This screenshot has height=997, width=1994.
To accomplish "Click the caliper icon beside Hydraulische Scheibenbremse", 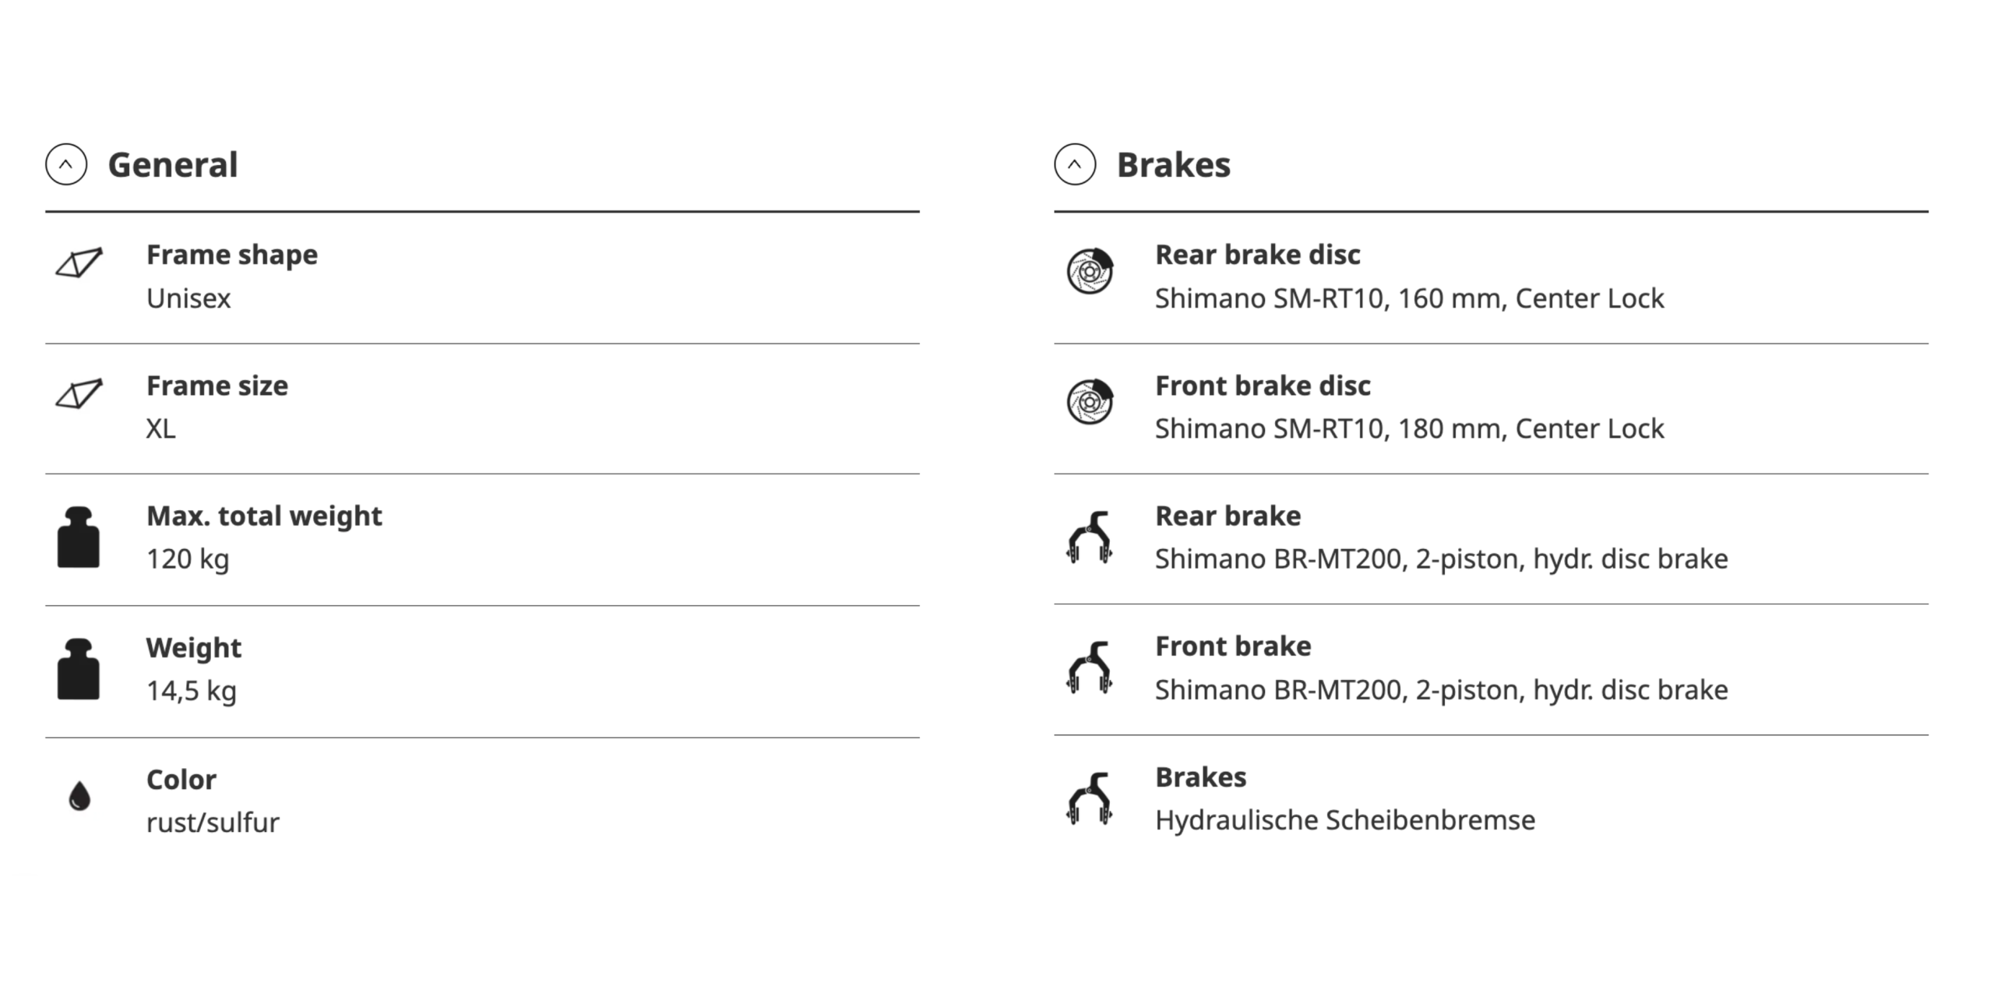I will pos(1090,798).
